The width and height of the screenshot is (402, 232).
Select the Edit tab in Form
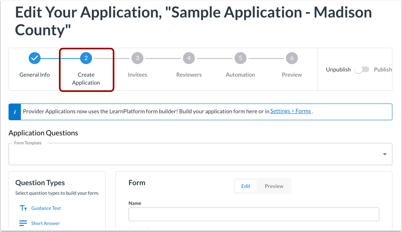pyautogui.click(x=246, y=186)
